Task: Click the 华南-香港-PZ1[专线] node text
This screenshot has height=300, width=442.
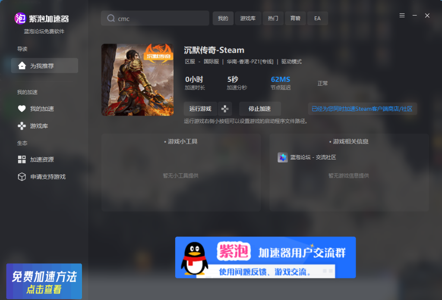Action: 250,62
